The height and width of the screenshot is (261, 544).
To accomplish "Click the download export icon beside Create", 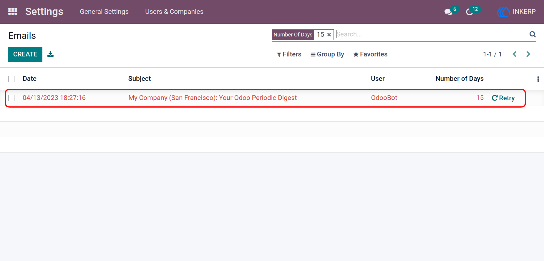I will tap(51, 54).
